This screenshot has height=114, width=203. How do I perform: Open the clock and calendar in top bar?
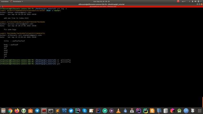(x=101, y=1)
